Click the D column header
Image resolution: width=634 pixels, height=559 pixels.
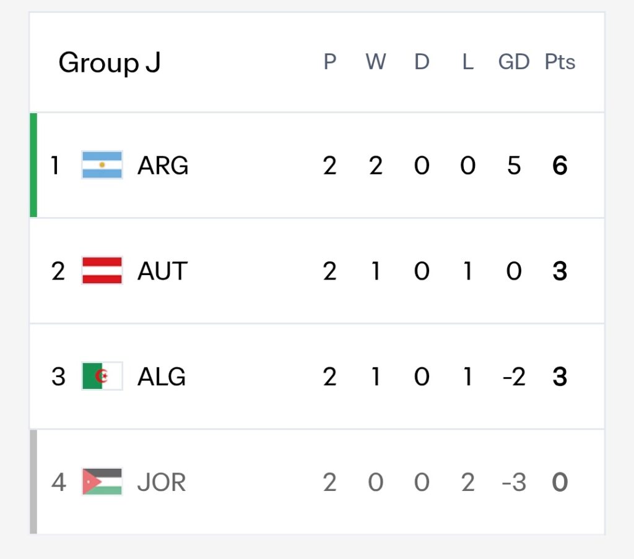pos(422,62)
